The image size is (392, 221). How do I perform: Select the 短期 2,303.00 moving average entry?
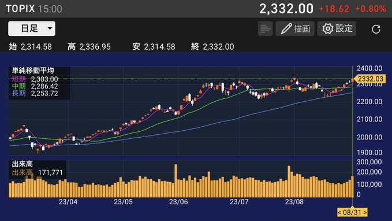point(35,79)
